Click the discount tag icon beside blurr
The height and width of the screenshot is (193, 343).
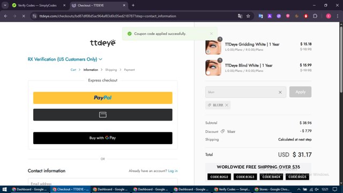222,131
